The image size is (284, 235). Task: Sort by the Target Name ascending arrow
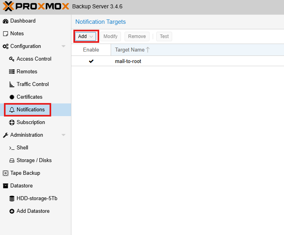click(148, 50)
